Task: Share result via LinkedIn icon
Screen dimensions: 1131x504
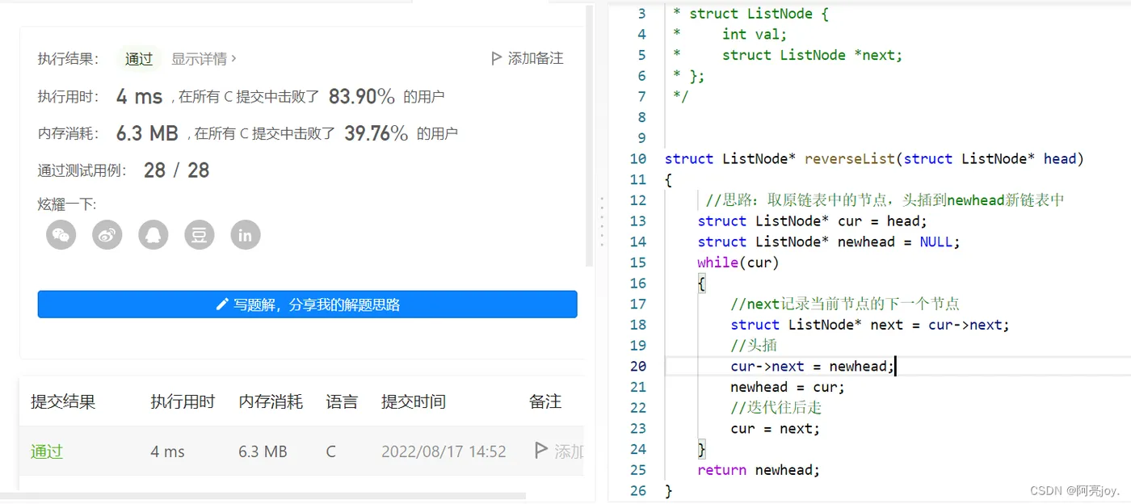Action: 246,235
